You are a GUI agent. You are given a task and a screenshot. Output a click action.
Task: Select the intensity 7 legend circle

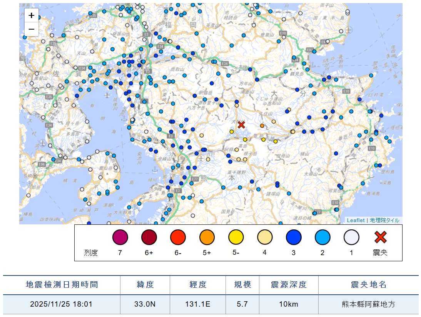point(120,238)
